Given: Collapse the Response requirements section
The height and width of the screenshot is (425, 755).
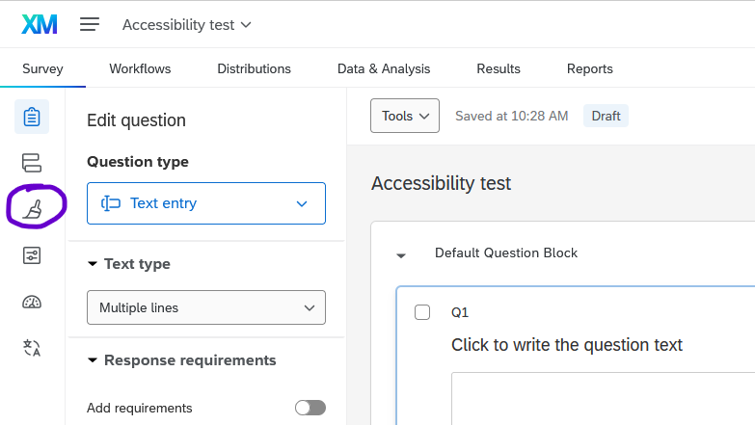Looking at the screenshot, I should tap(93, 360).
